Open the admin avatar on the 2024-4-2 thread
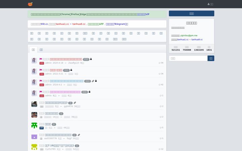Viewport: 242px width, 151px height. point(34,83)
